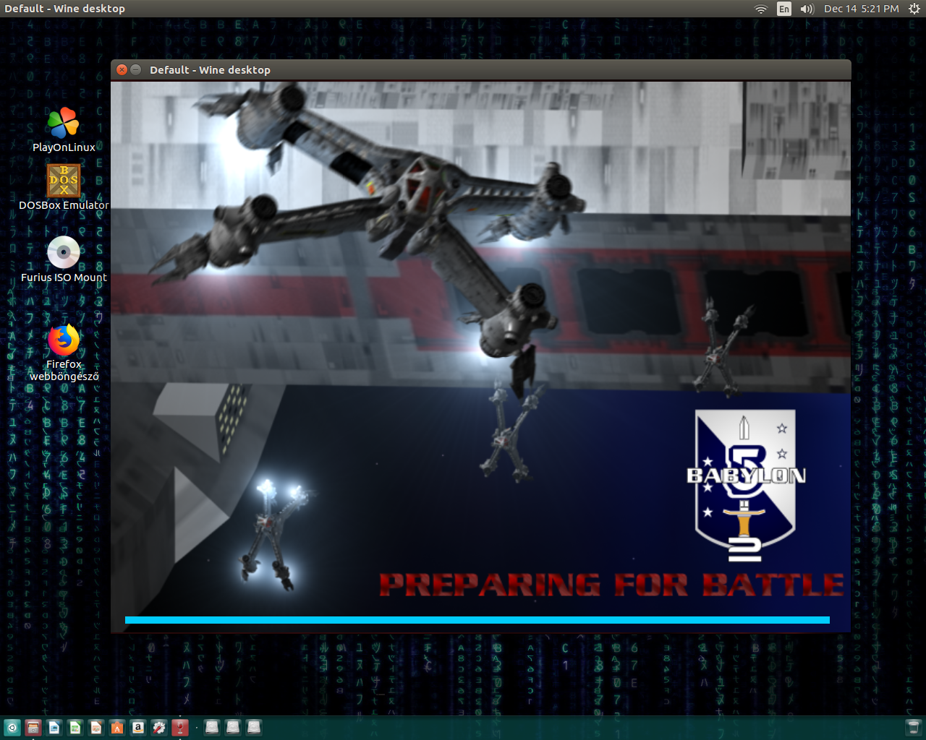Open the Ubuntu dash launcher button
Screen dimensions: 926x740
[x=12, y=727]
